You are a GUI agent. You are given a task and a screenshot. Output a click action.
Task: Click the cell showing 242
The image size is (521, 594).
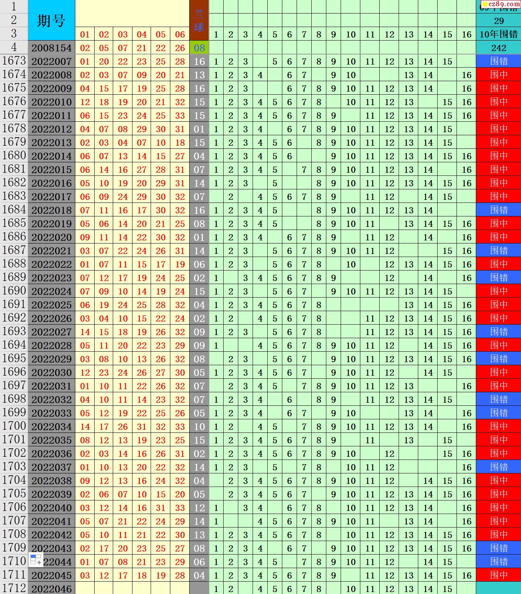point(498,48)
